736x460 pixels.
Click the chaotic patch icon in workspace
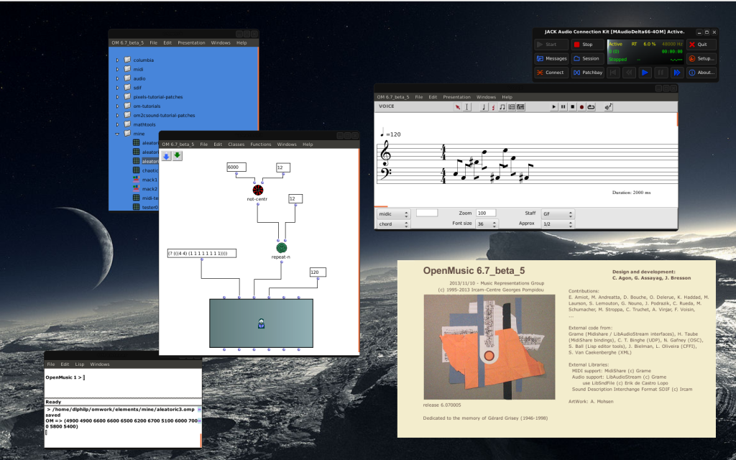click(136, 170)
